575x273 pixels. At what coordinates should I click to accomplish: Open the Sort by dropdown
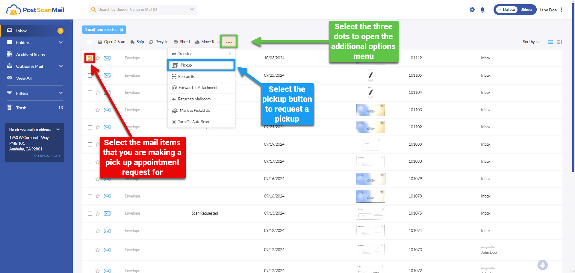tap(531, 42)
